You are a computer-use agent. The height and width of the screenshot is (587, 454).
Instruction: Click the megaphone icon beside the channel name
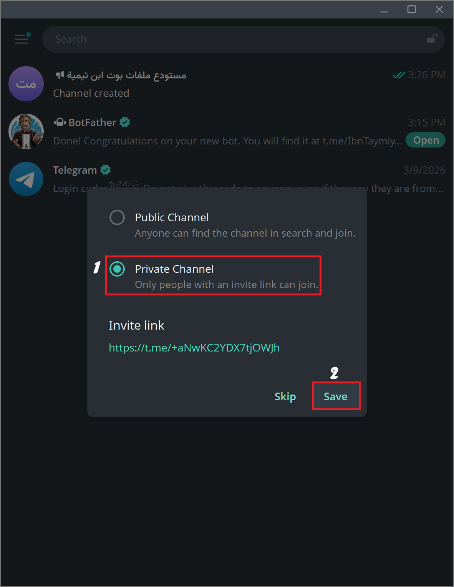pos(60,75)
